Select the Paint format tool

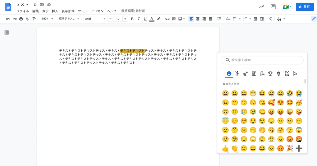(x=34, y=19)
